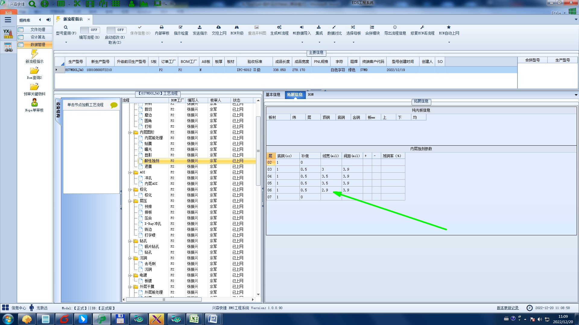The height and width of the screenshot is (325, 579).
Task: Click the 生成MI流程 gears icon
Action: [279, 27]
